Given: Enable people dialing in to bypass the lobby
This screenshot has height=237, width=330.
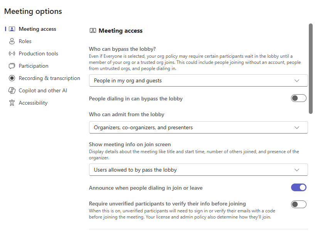Looking at the screenshot, I should click(x=299, y=98).
